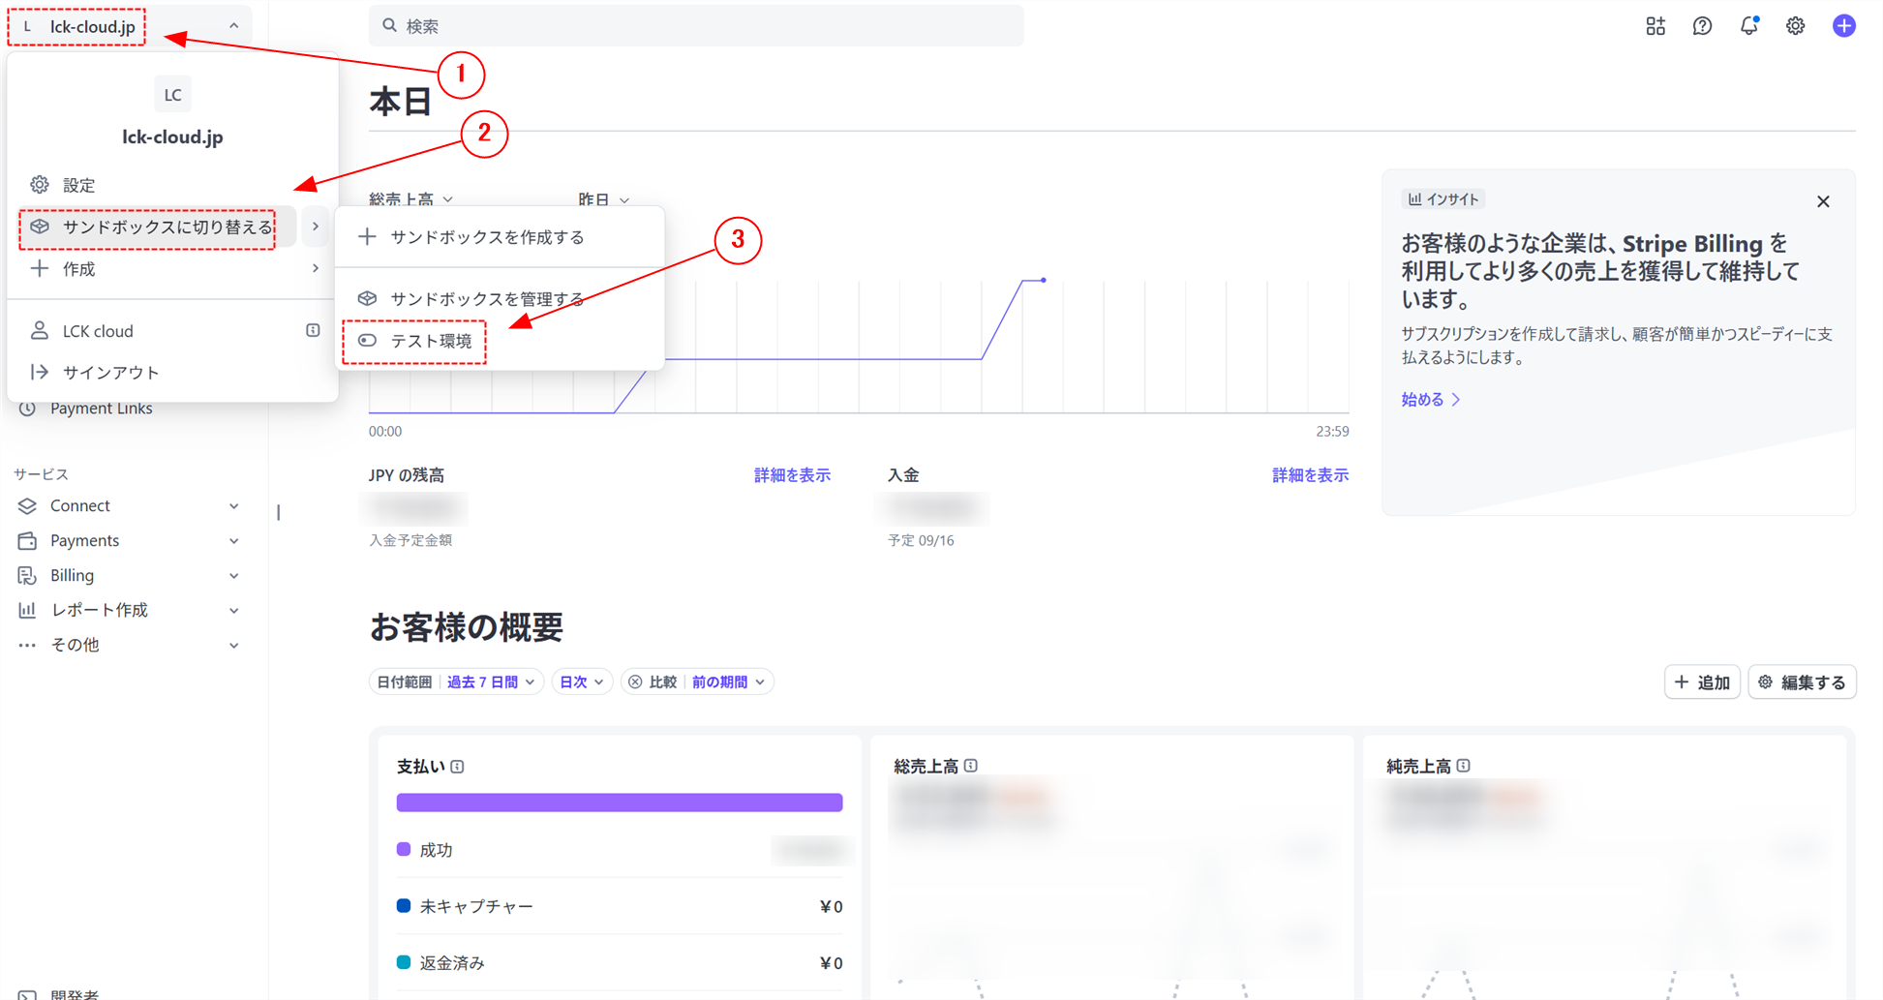Open the 開発者 section at bottom left
The image size is (1883, 1000).
coord(73,993)
